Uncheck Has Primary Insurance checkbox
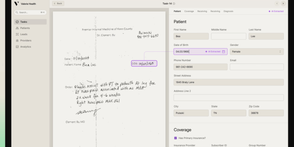294x147 pixels. [176, 138]
